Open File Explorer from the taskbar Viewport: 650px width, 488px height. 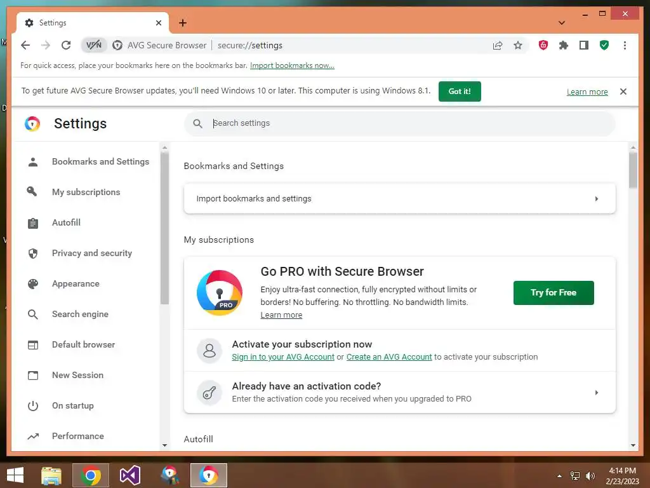pos(51,475)
